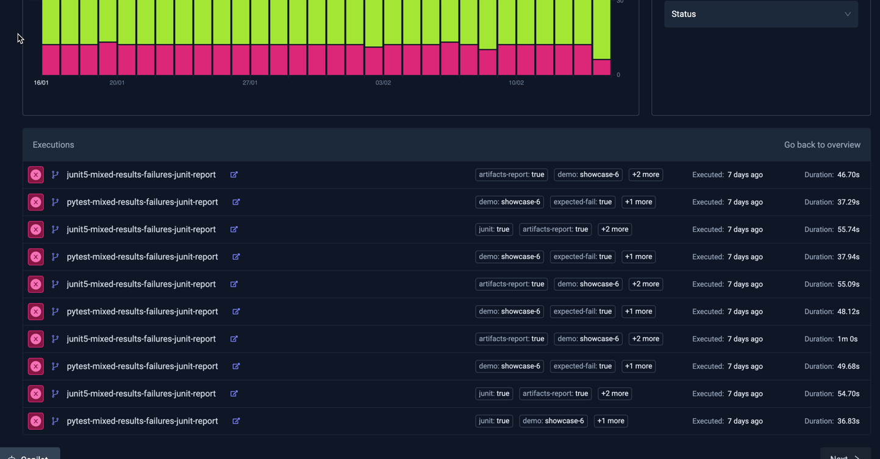Image resolution: width=880 pixels, height=459 pixels.
Task: Click branch icon in the 49.68s row
Action: click(x=55, y=366)
